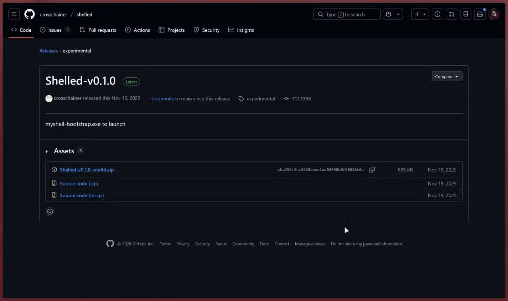Switch to the Pull requests tab
This screenshot has width=508, height=301.
pos(98,30)
